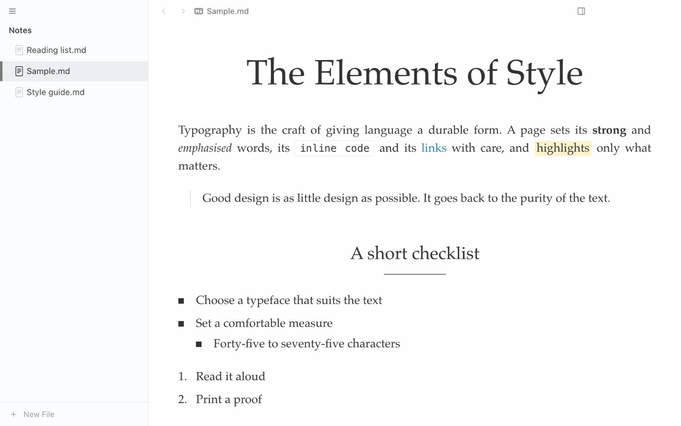Select Sample.md in the Notes list
The image size is (681, 426).
point(74,71)
